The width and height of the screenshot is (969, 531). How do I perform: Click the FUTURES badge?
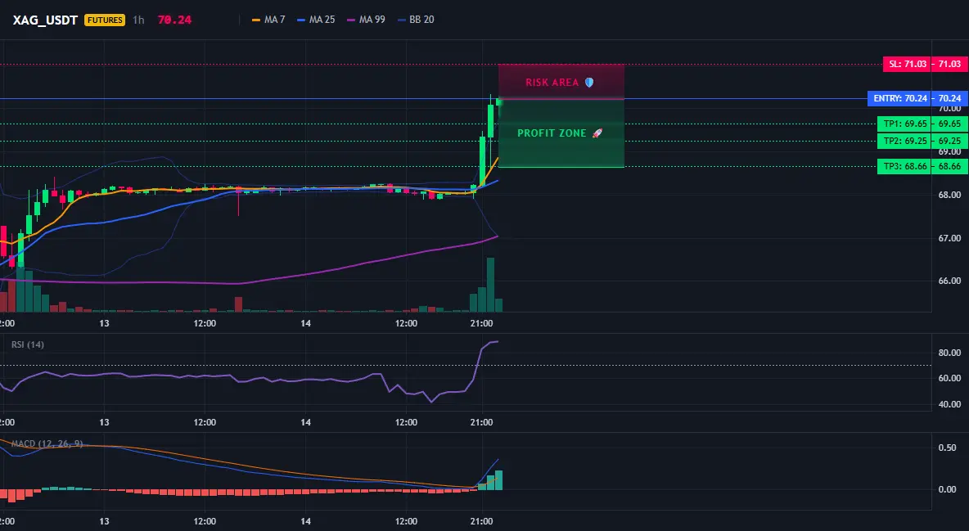coord(105,20)
